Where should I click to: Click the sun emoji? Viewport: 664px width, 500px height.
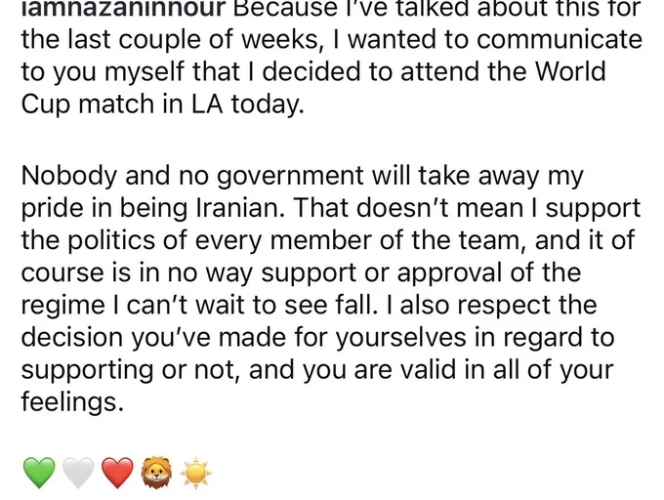coord(195,473)
